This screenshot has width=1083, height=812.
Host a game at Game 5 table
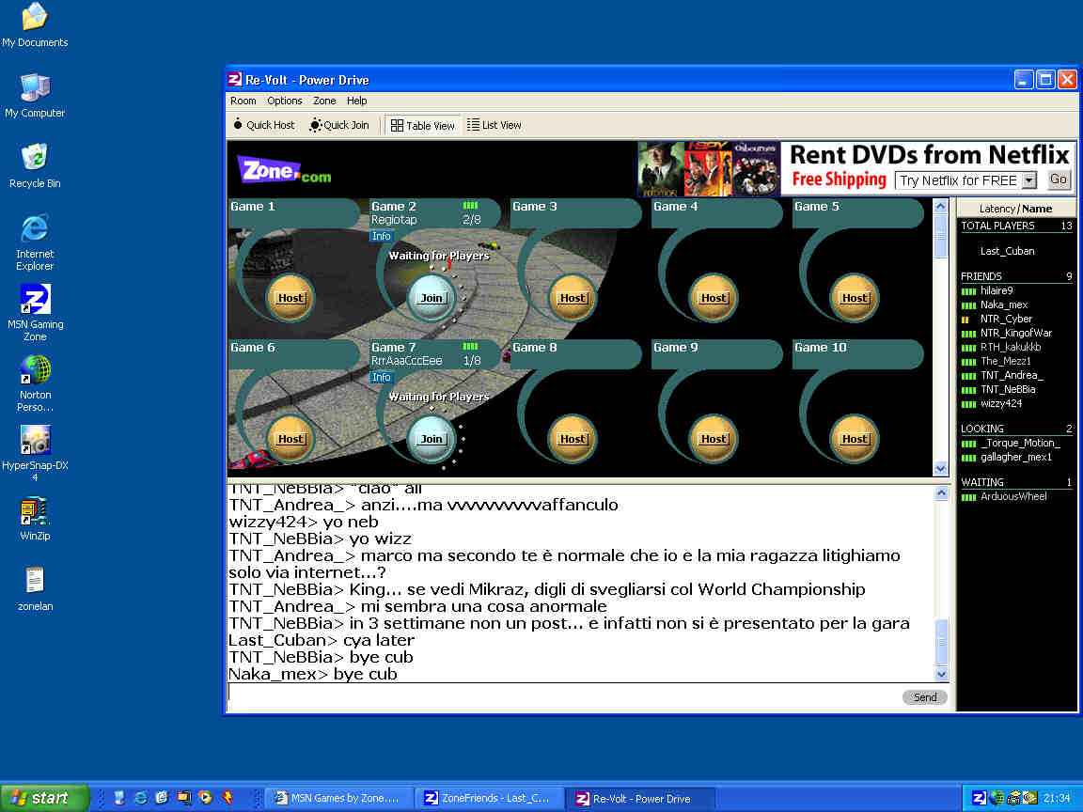point(855,298)
